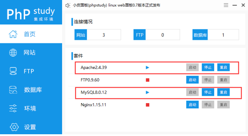248x136 pixels.
Task: Open the 设置 settings section
Action: point(31,127)
